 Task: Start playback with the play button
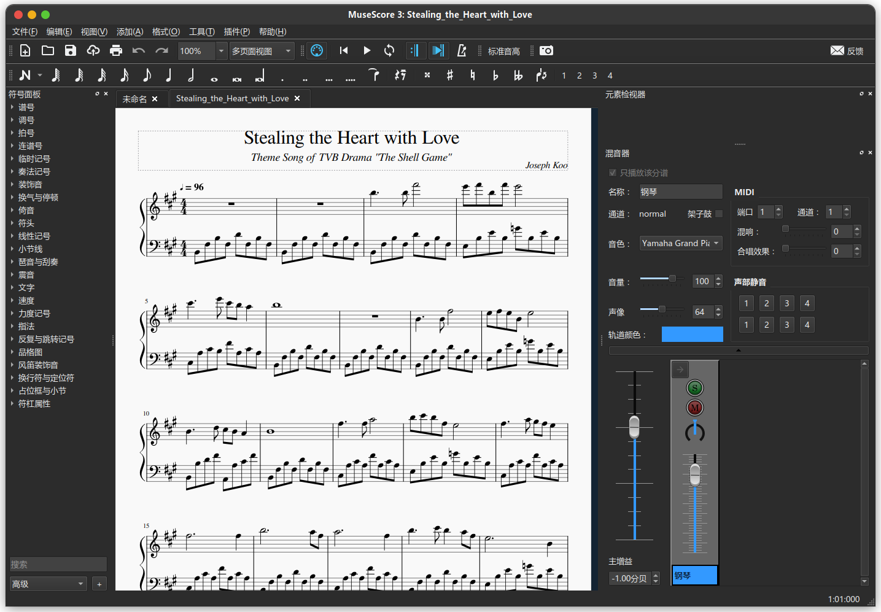point(367,51)
